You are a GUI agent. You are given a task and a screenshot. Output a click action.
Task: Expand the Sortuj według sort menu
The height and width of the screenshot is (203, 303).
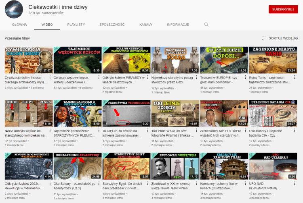(x=280, y=38)
